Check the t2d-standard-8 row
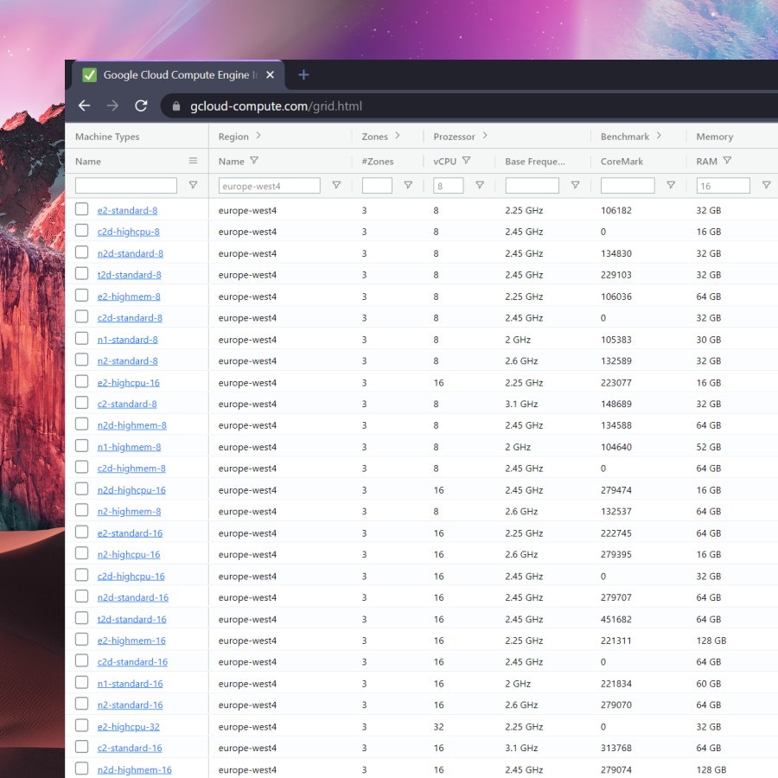This screenshot has width=778, height=778. 82,273
